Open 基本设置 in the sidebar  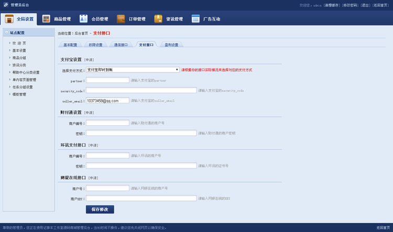point(19,50)
